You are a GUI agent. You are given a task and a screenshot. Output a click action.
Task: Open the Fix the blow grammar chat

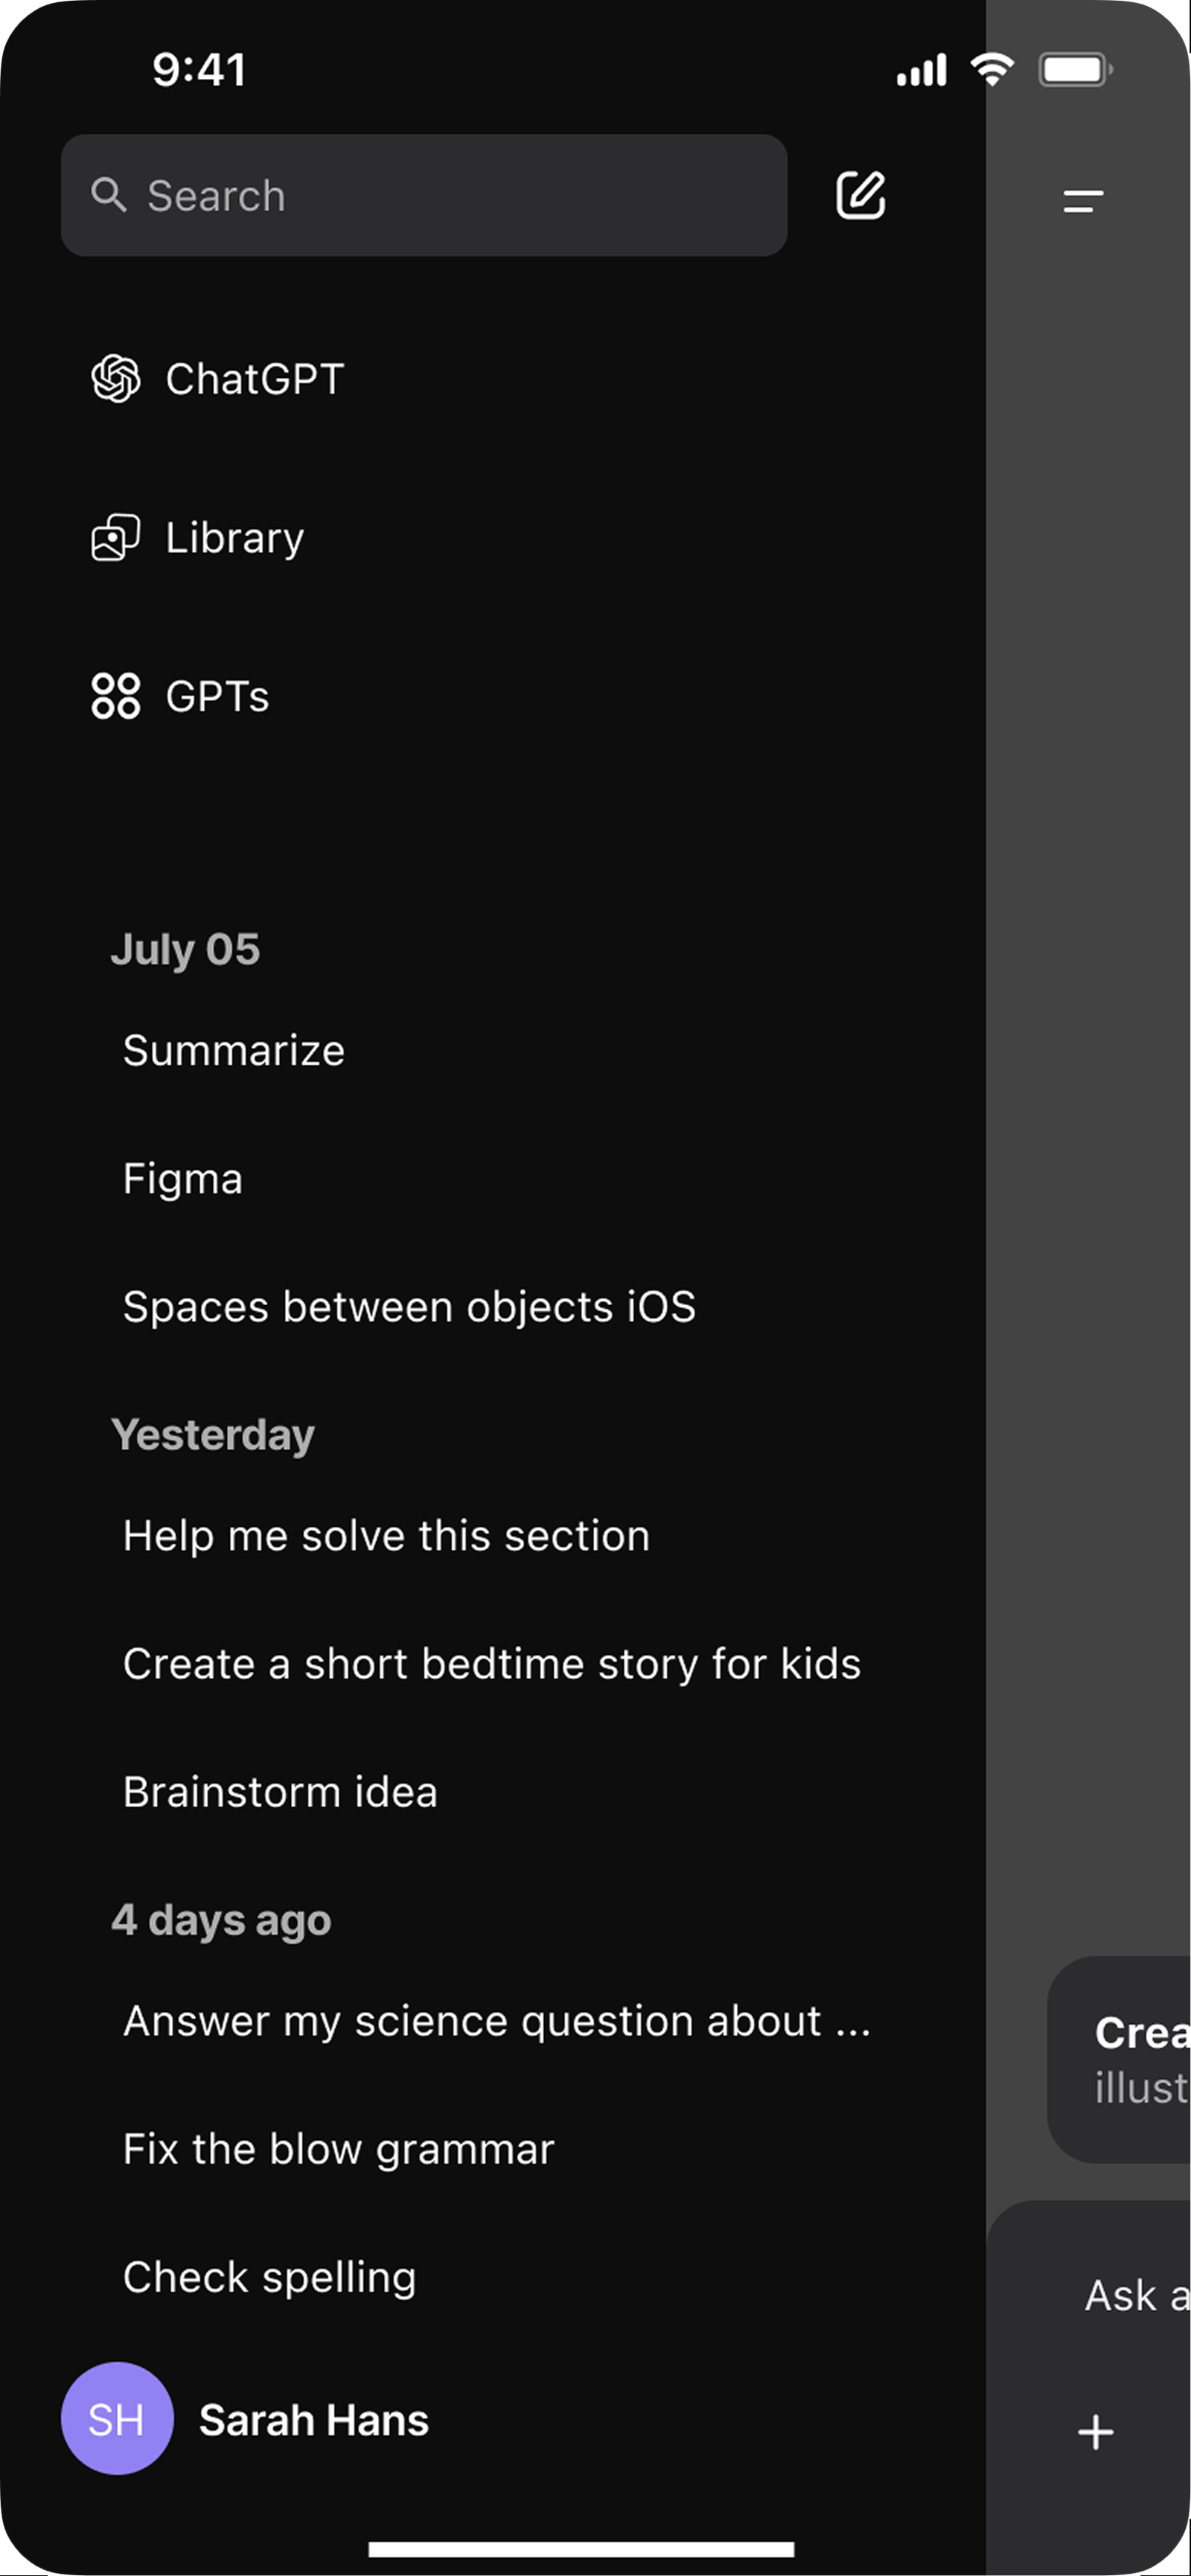(338, 2149)
